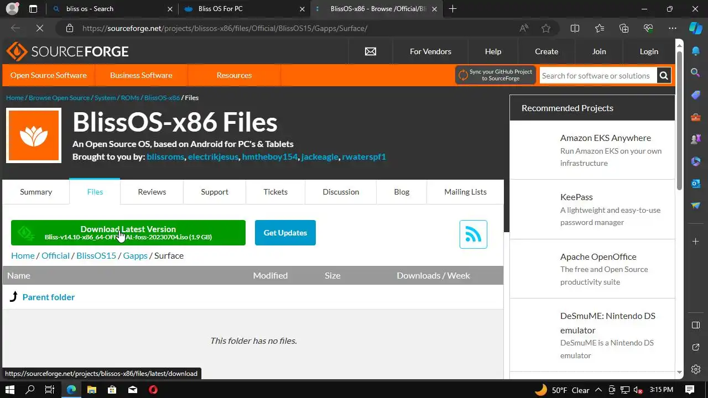Open the electrikjesus contributor link
Screen dimensions: 708x398
pyautogui.click(x=213, y=156)
